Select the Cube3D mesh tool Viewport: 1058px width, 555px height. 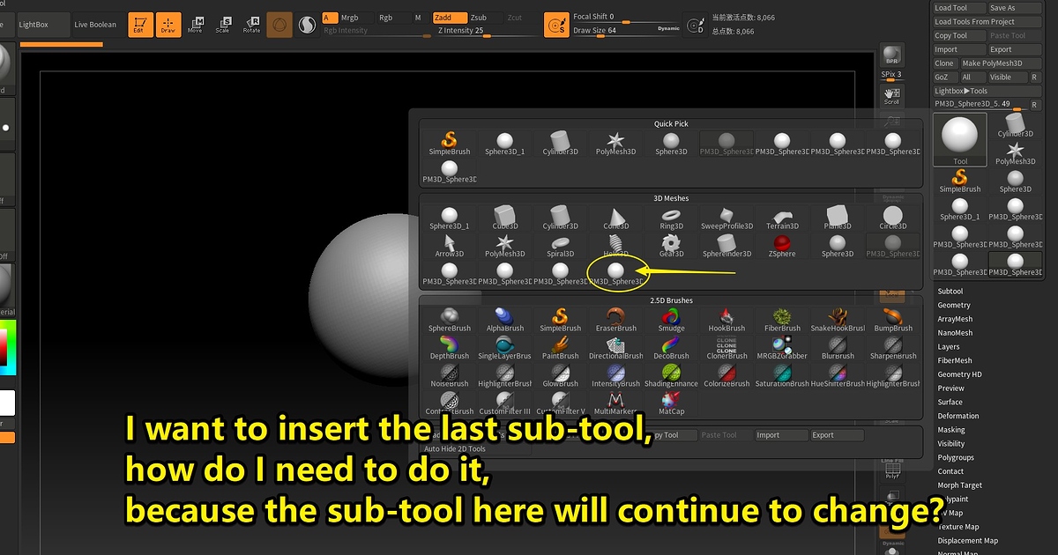[505, 218]
